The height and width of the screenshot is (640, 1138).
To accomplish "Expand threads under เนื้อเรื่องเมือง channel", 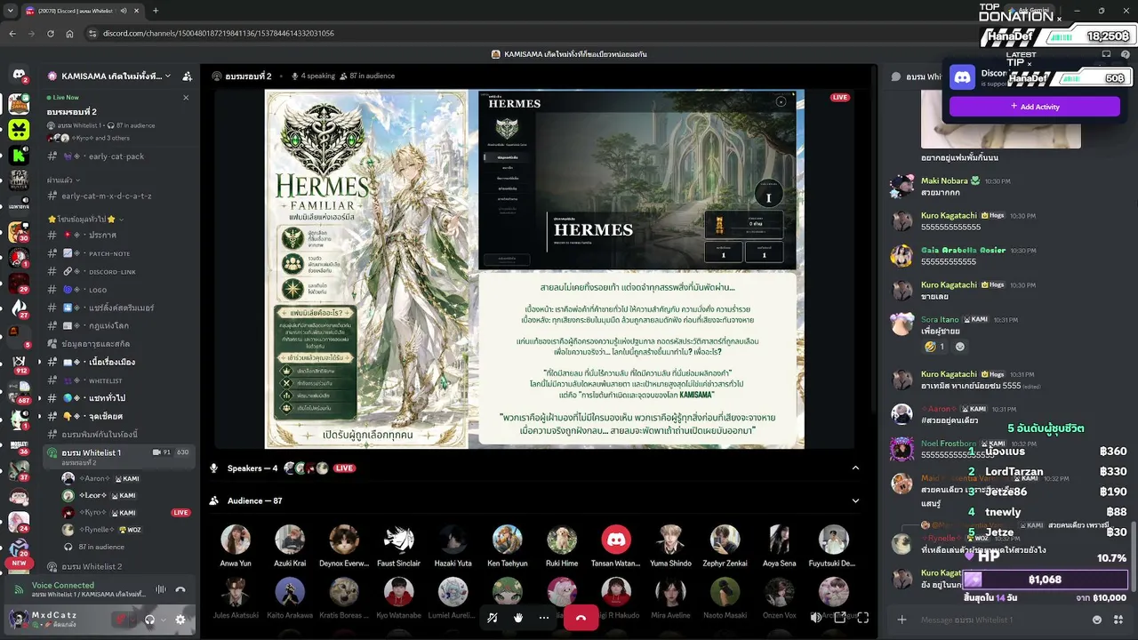I will (x=39, y=363).
